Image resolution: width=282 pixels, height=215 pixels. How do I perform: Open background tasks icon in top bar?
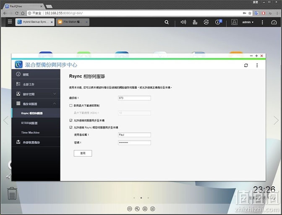pos(195,22)
